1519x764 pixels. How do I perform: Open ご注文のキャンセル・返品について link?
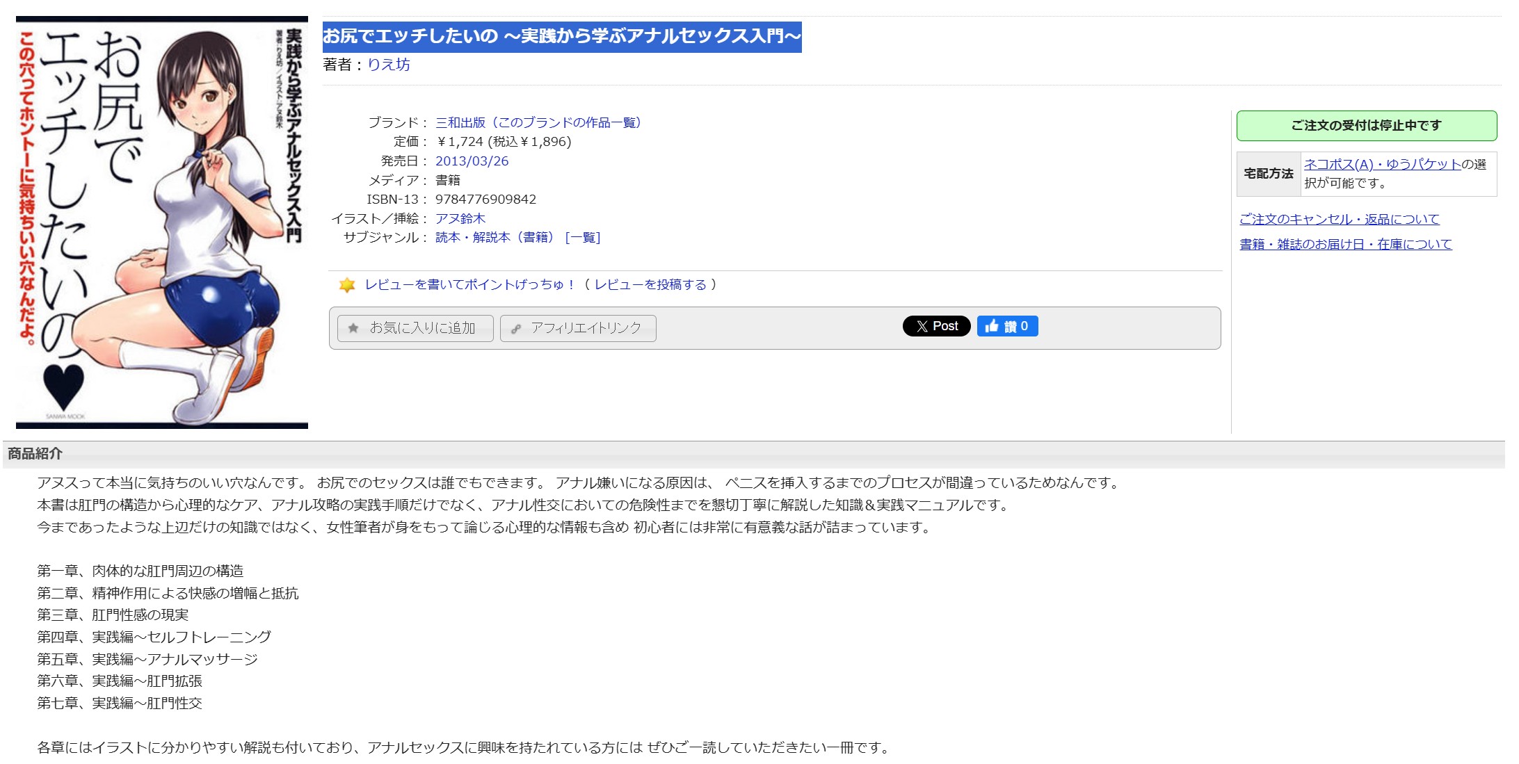point(1340,219)
